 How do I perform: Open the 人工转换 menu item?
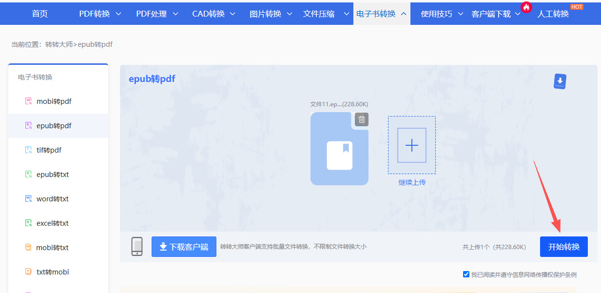click(553, 14)
